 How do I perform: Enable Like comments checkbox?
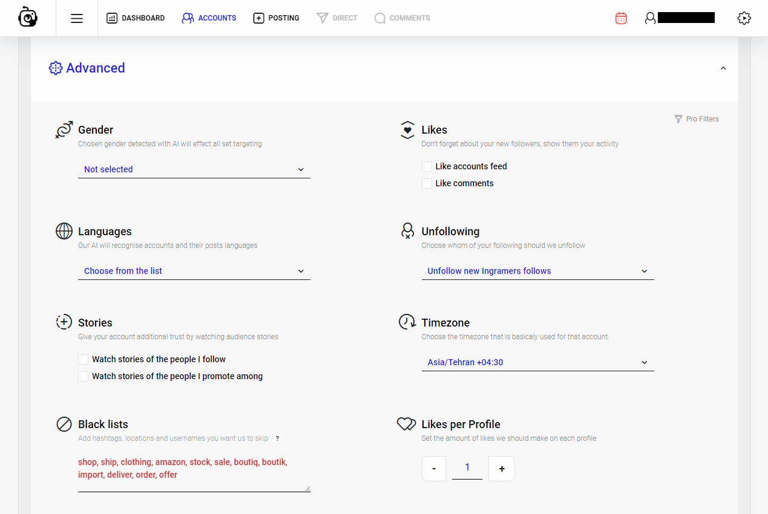[x=427, y=183]
